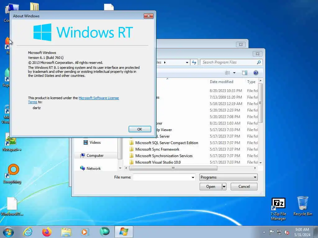Image resolution: width=318 pixels, height=238 pixels.
Task: Click the 7/13/2009 11:20 PM date entry
Action: (226, 97)
